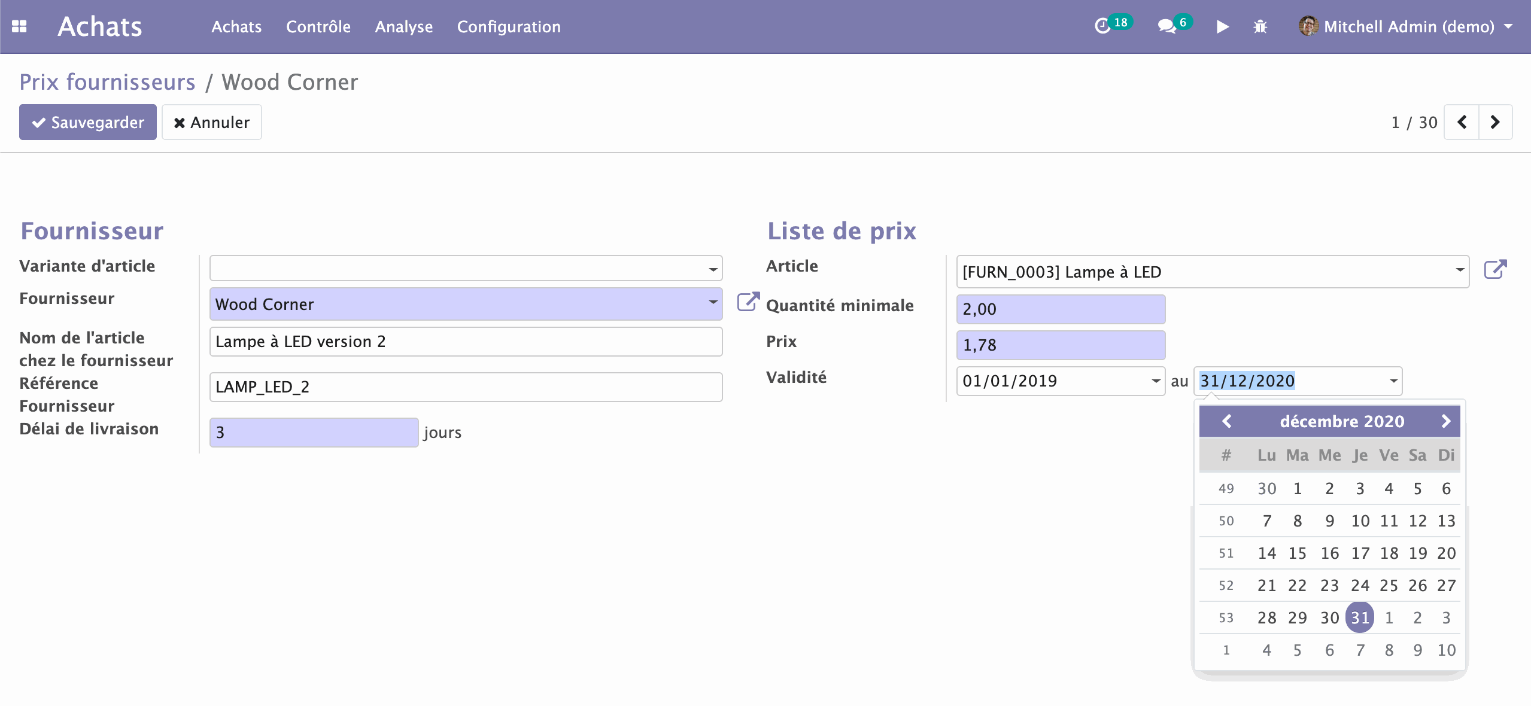
Task: Click the scheduled activities clock icon
Action: 1104,26
